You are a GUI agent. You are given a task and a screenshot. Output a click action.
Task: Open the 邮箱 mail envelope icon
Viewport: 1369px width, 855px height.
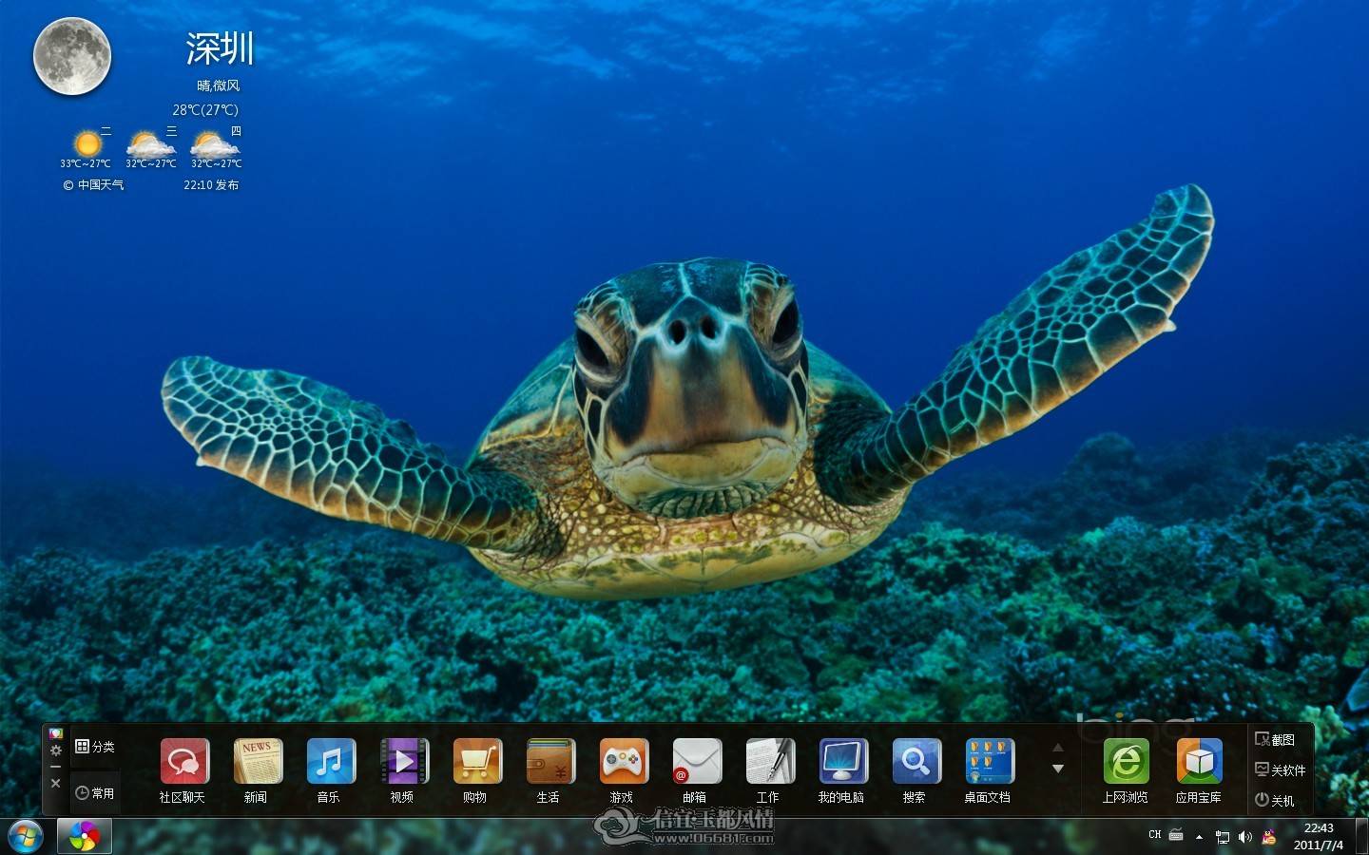(x=696, y=763)
